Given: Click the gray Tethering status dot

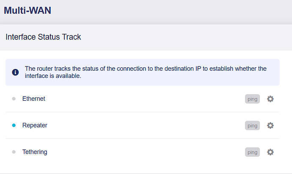Looking at the screenshot, I should [14, 152].
